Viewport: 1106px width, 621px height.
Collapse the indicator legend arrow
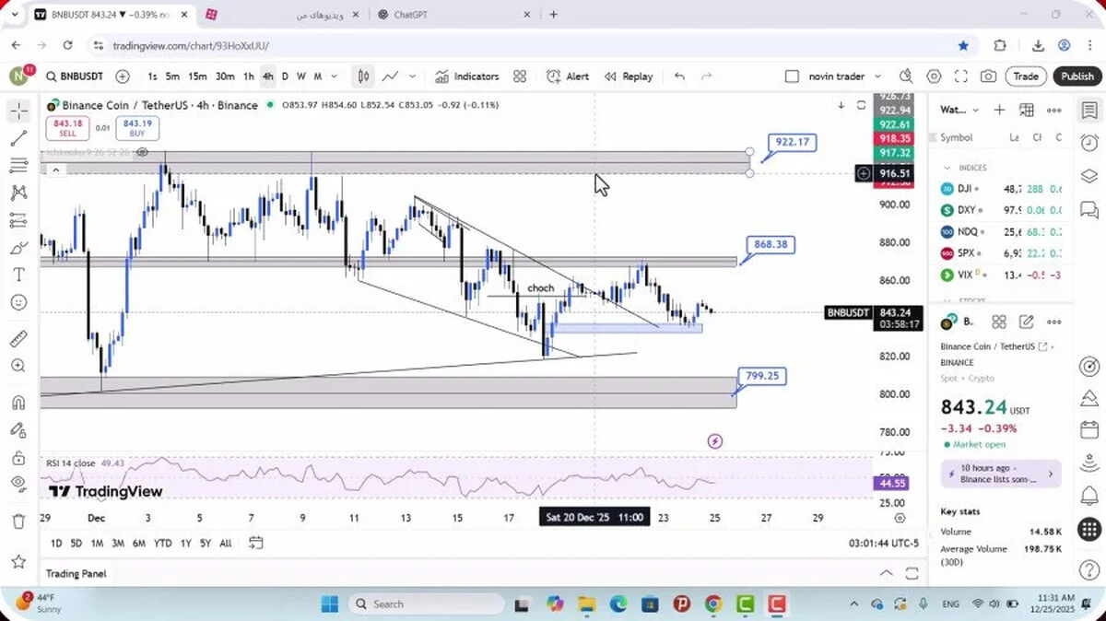click(x=55, y=170)
